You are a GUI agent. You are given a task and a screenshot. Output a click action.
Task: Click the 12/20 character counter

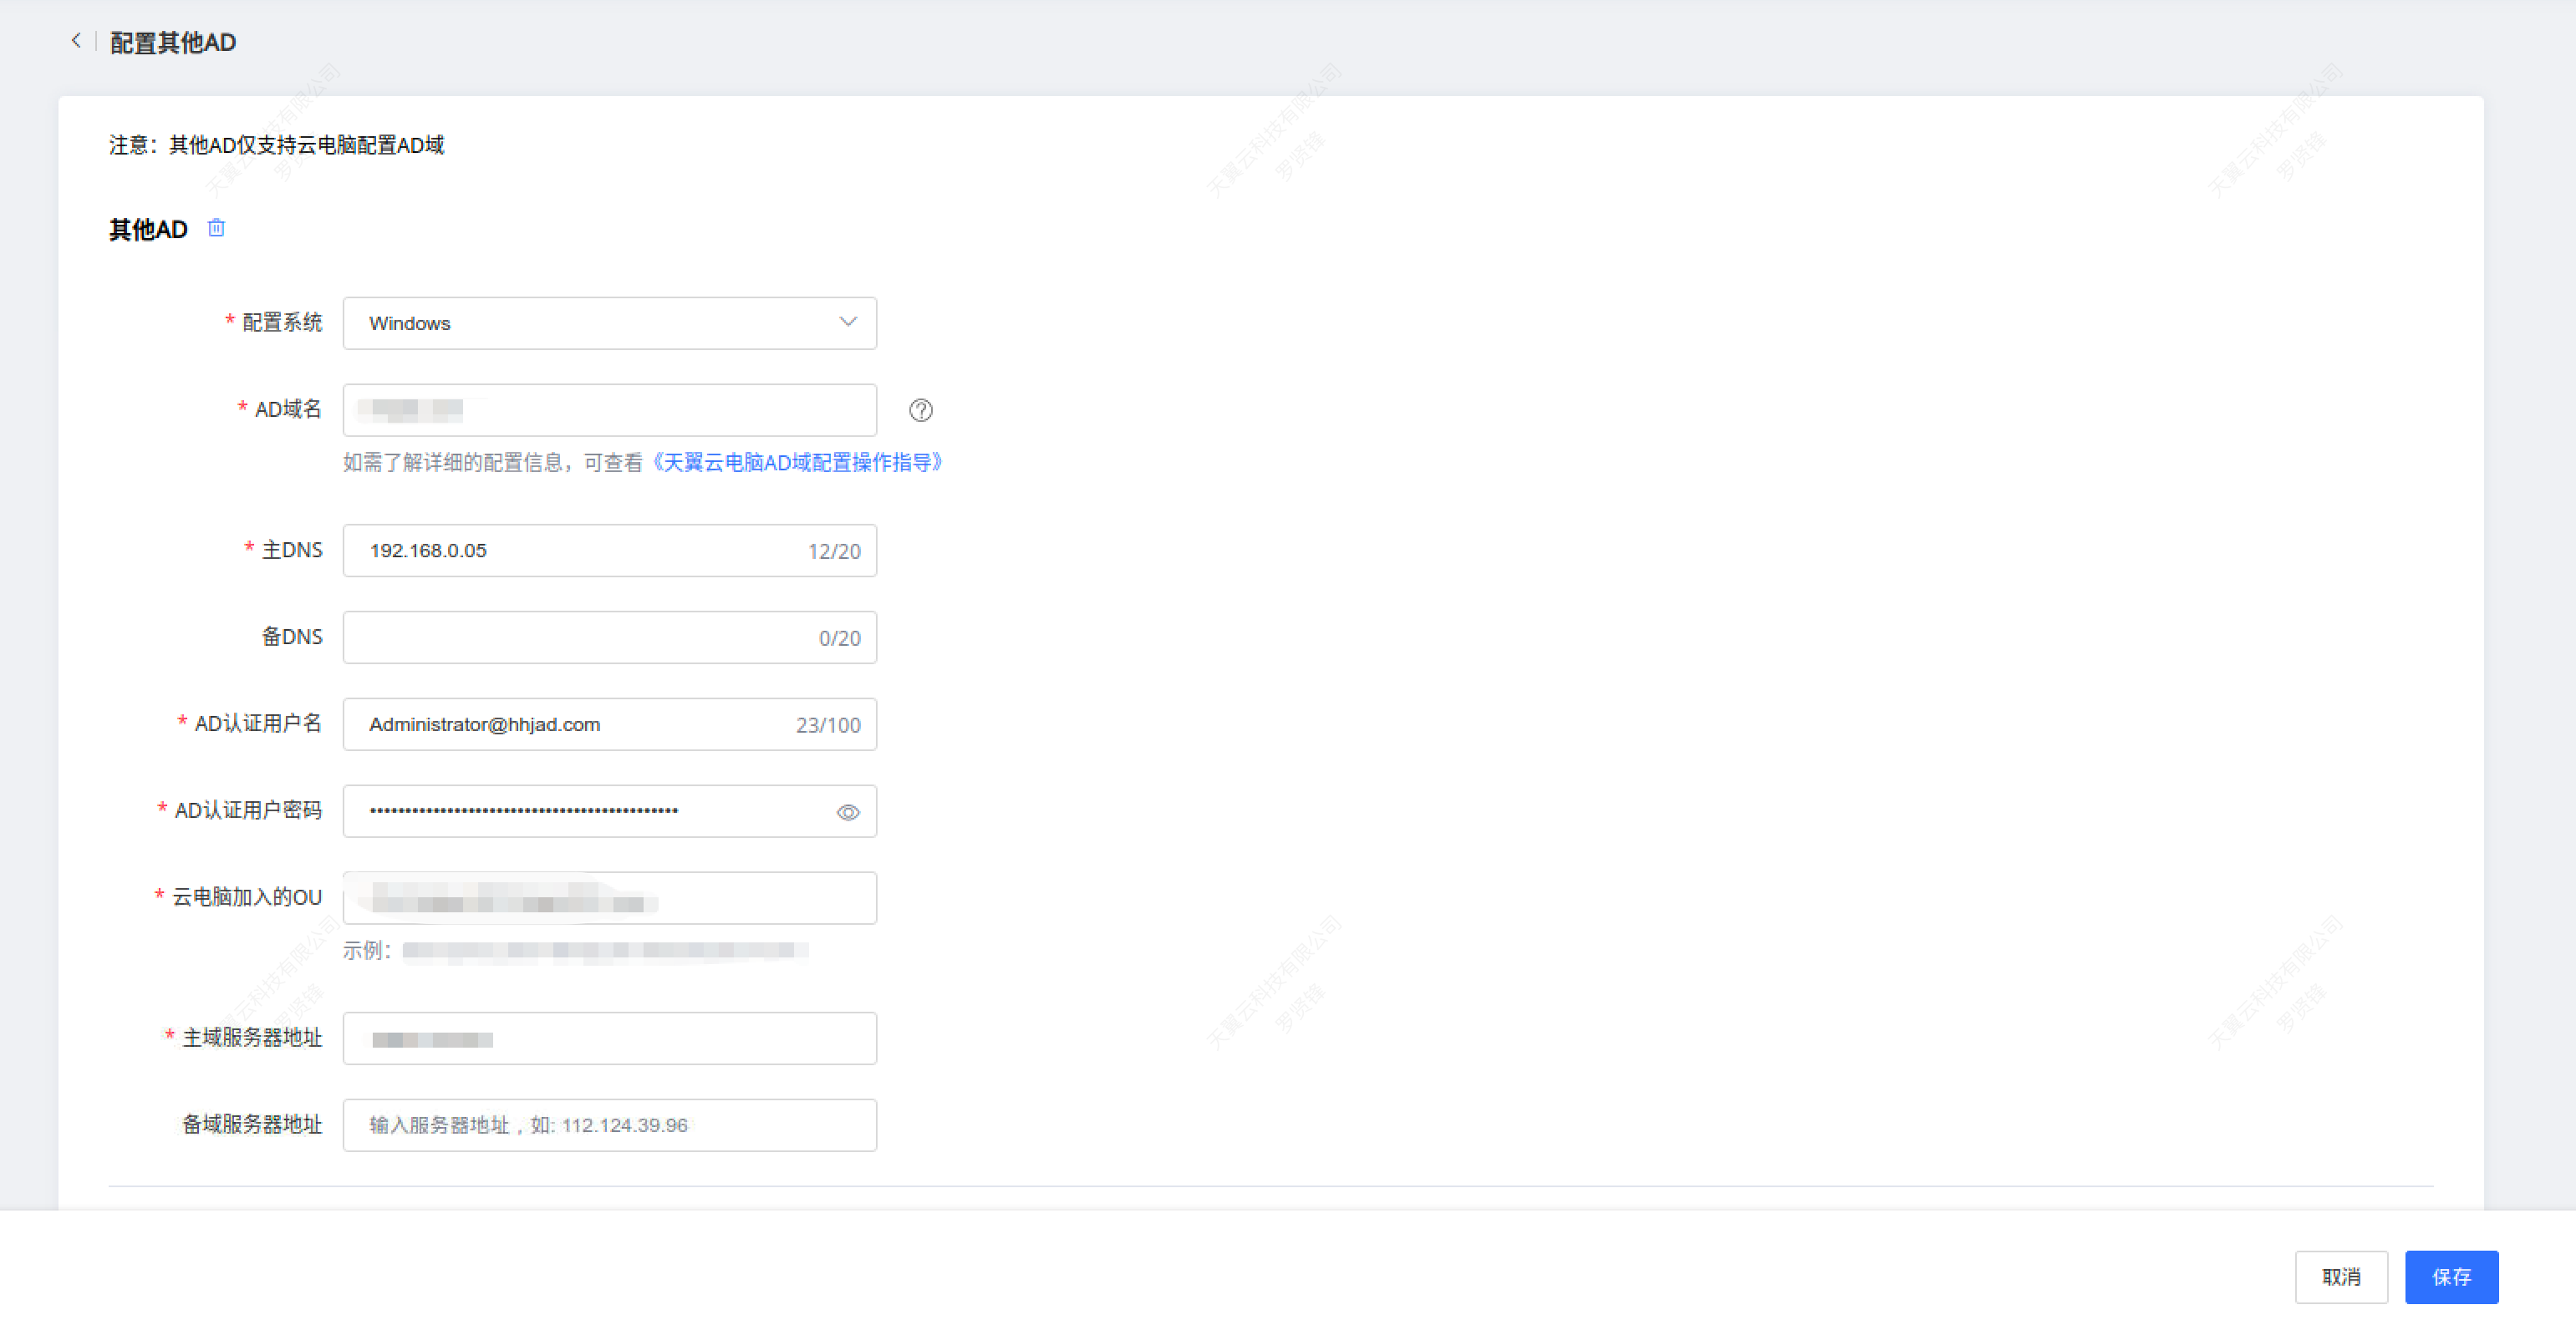(834, 551)
